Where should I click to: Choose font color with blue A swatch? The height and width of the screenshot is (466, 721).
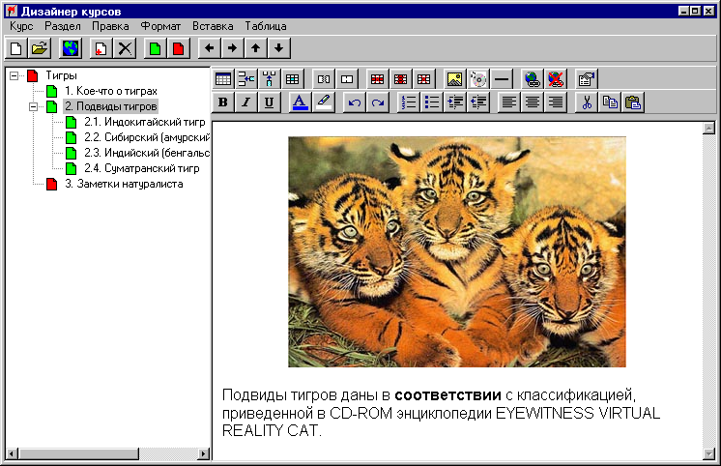(x=301, y=102)
